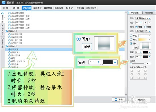Open the 阴影 shadow color dropdown arrow

pos(149,52)
